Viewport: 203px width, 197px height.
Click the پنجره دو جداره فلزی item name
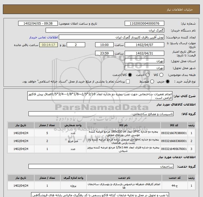tap(123, 149)
